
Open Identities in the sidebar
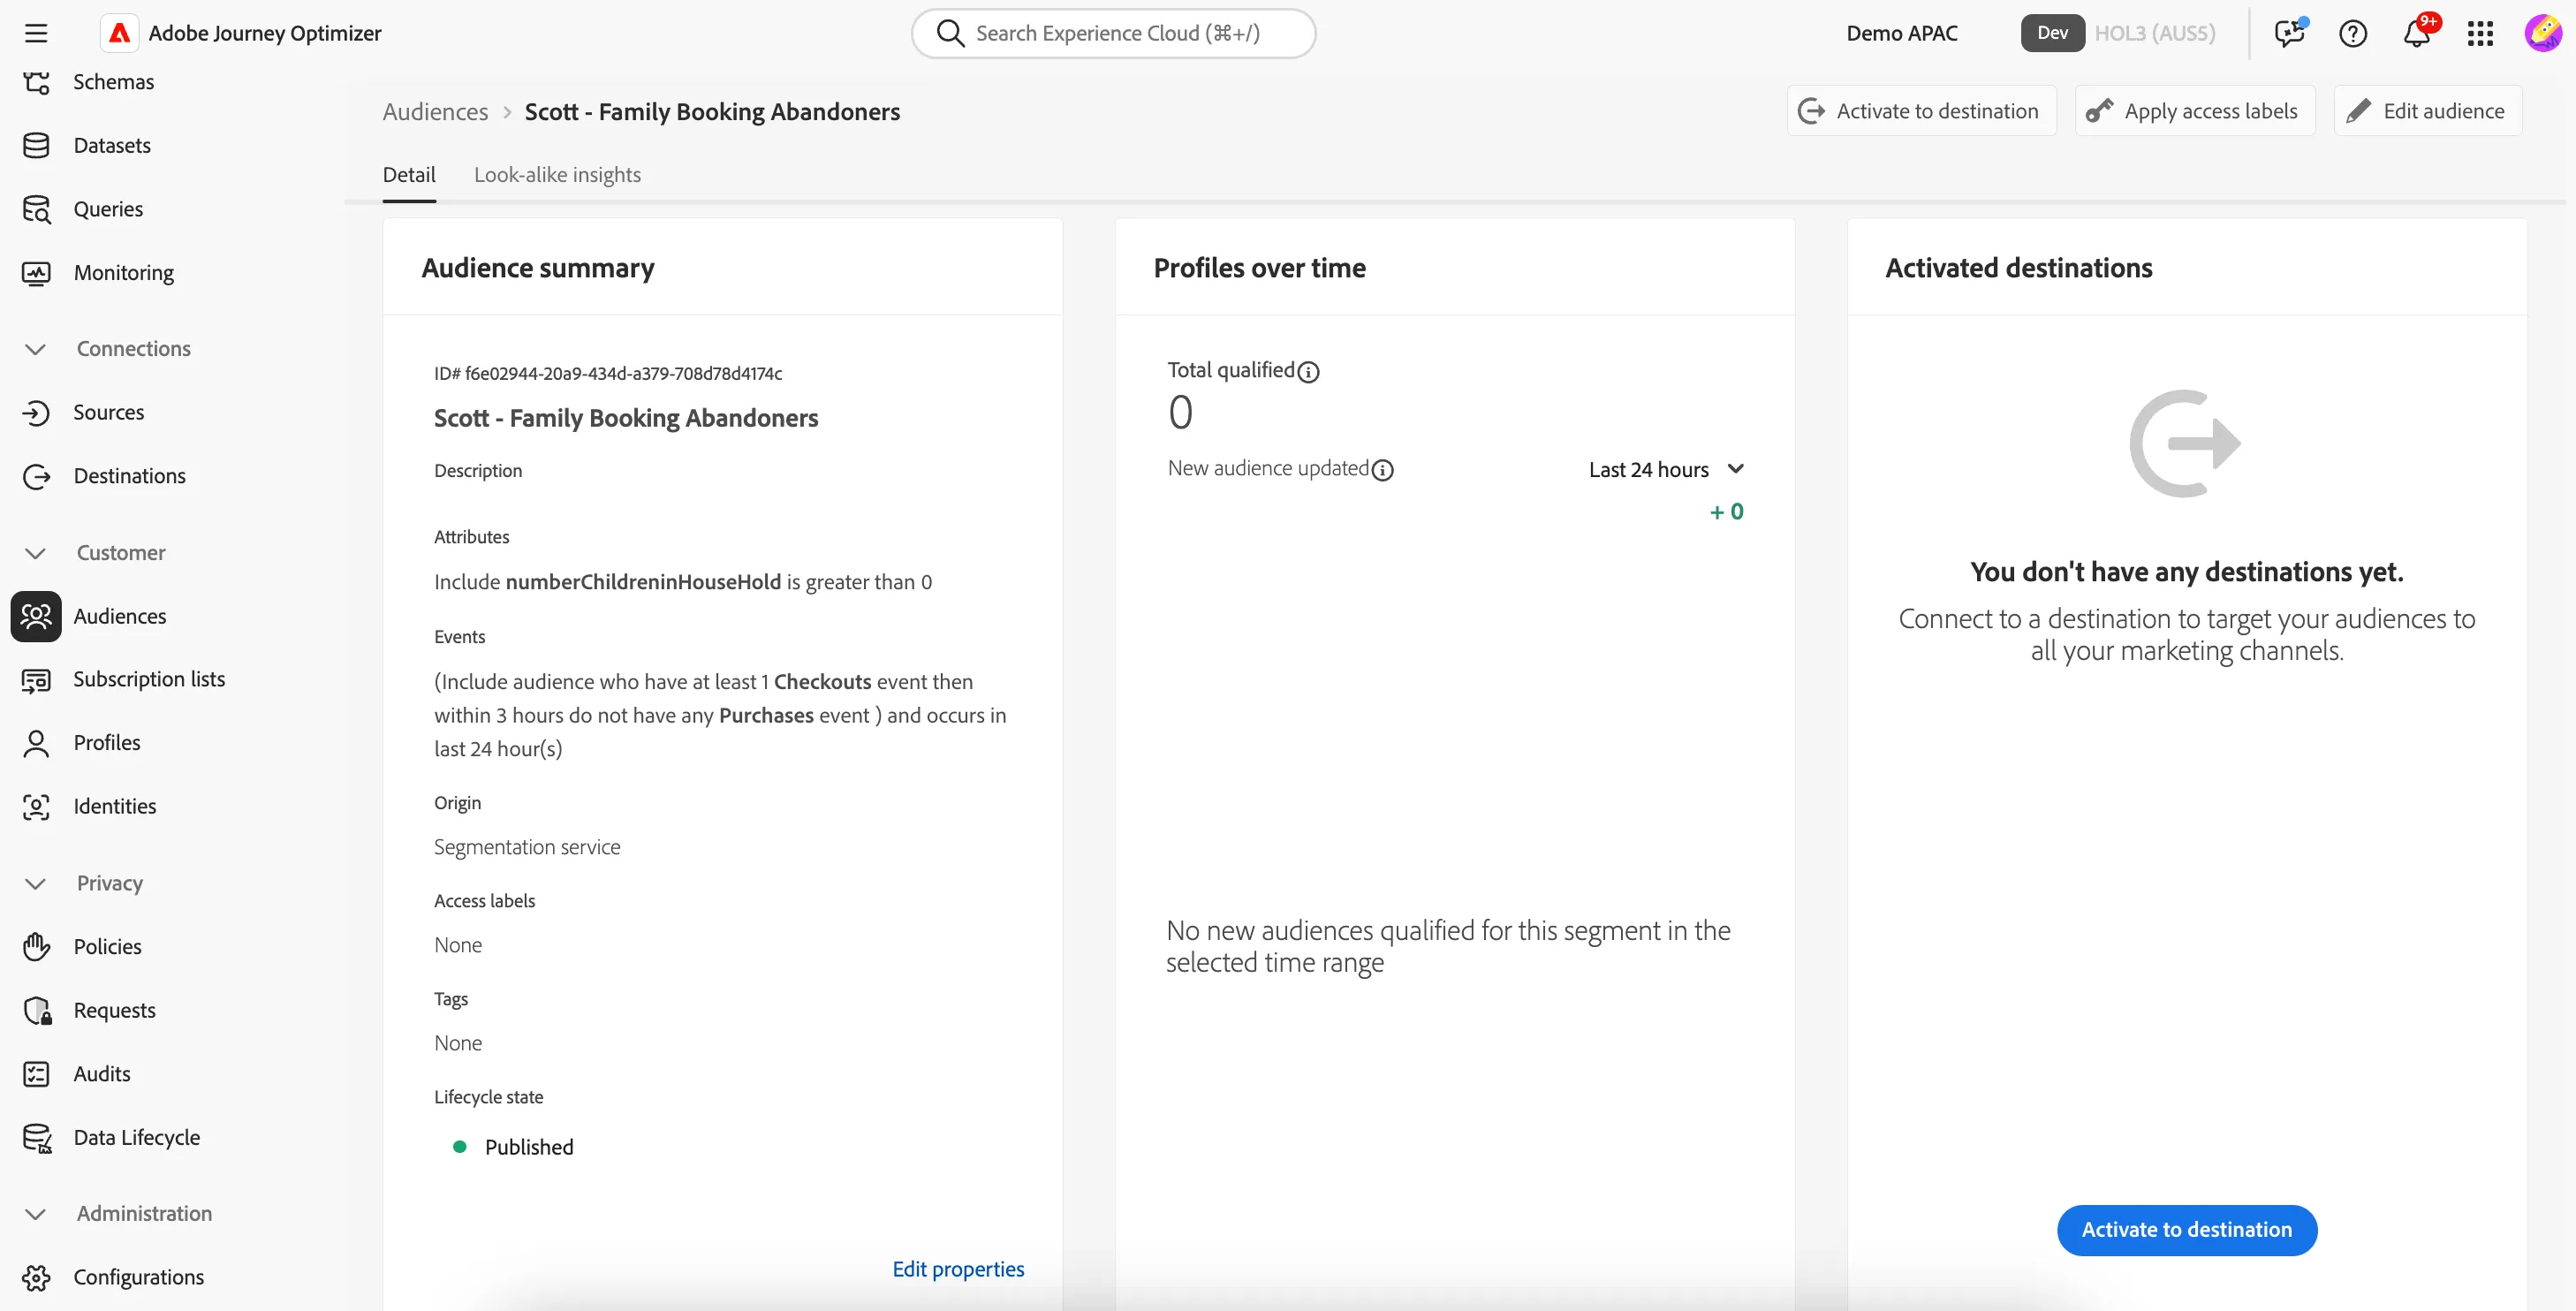pos(114,806)
